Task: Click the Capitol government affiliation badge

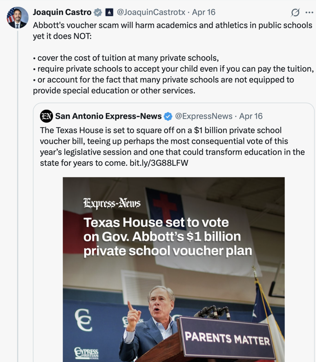Action: (109, 12)
